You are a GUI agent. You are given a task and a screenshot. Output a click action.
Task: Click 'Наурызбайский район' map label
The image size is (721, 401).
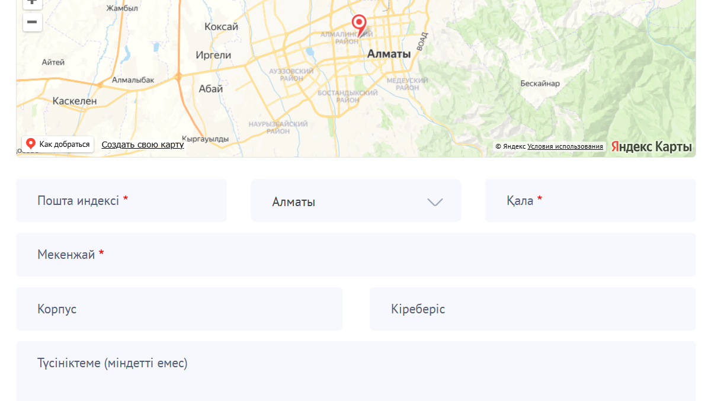click(278, 127)
